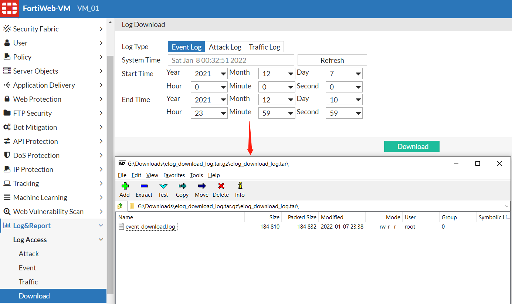This screenshot has width=512, height=304.
Task: Open the End Time Hour dropdown
Action: tap(209, 113)
